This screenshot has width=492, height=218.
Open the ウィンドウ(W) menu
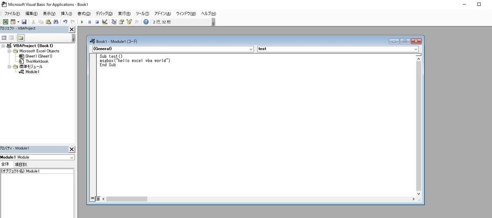point(186,14)
